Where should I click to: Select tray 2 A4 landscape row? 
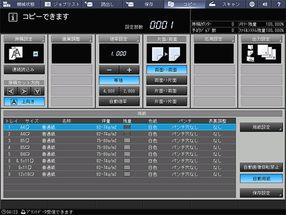(x=119, y=134)
